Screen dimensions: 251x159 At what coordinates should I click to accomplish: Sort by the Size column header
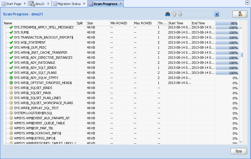click(x=98, y=23)
